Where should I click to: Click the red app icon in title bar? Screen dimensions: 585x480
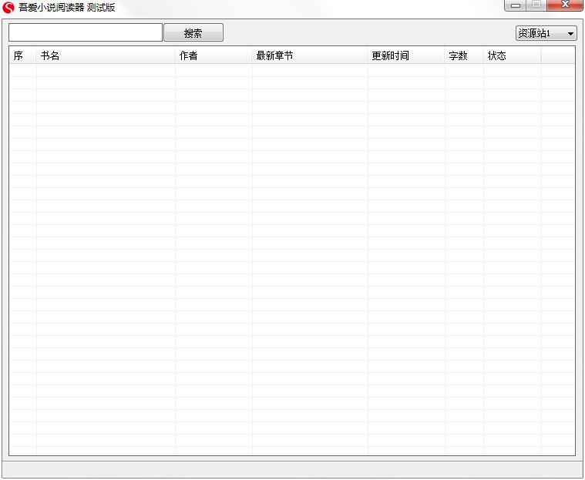8,7
